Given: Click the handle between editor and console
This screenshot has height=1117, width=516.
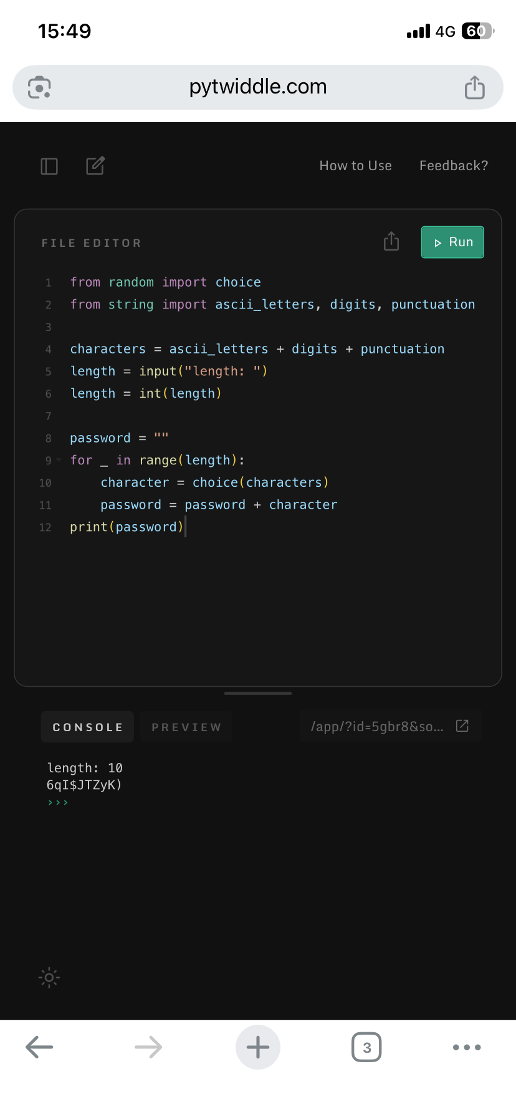Looking at the screenshot, I should 258,693.
